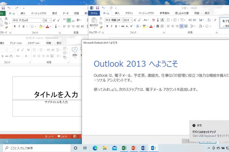Apply strikethrough (abc) in Word

coord(123,26)
